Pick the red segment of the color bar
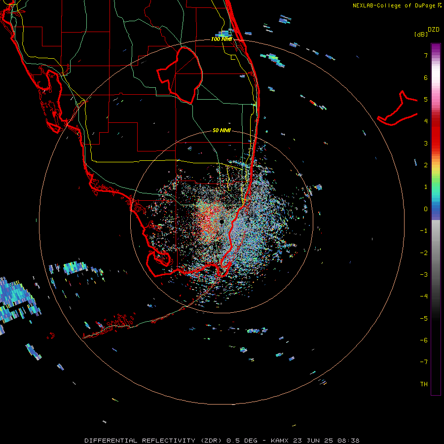Viewport: 444px width, 444px height. [436, 136]
